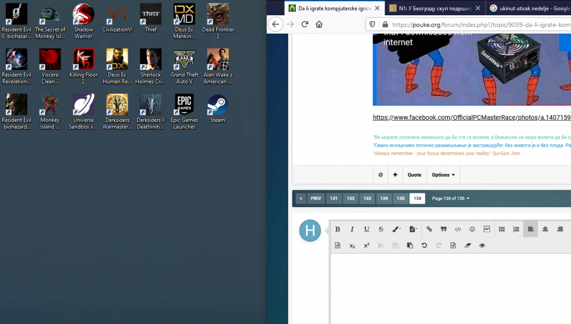Select the Killing Floor 2 desktop shortcut
Screen dimensions: 571x324
83,67
